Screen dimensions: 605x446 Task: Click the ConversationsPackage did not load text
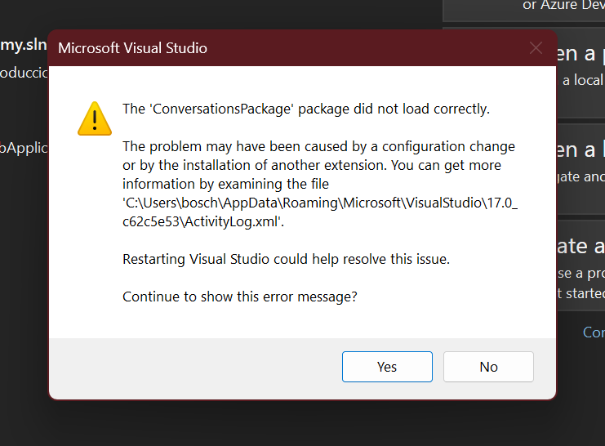(x=306, y=109)
